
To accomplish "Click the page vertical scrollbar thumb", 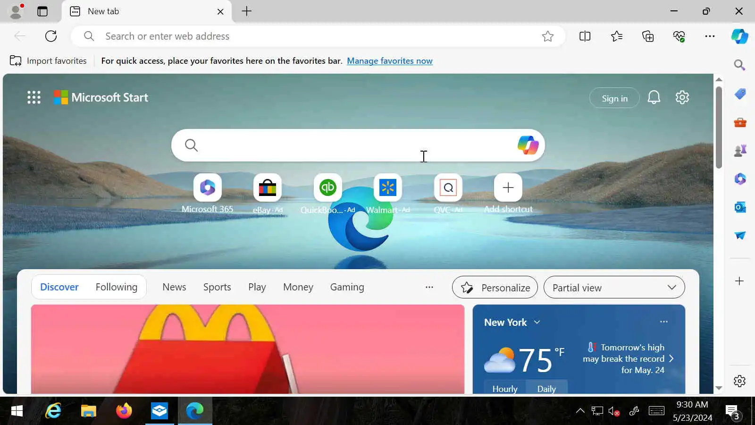I will click(x=719, y=127).
